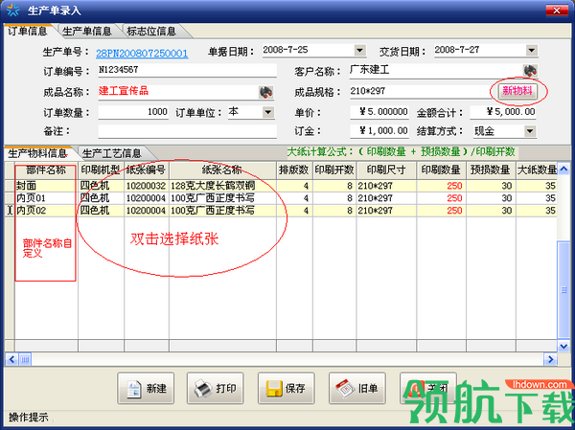Select the 内页01 row name cell

[x=46, y=198]
